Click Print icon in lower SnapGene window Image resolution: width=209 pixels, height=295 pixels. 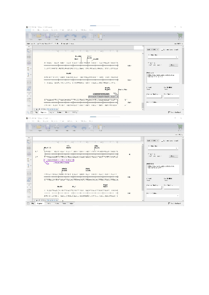[x=57, y=127]
